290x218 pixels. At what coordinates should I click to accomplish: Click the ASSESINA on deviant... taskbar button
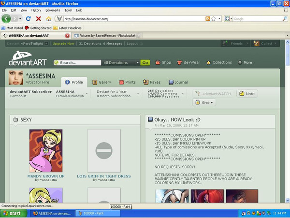pyautogui.click(x=52, y=213)
